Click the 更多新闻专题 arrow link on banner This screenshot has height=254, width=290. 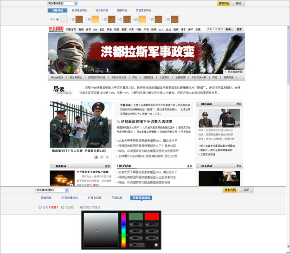(234, 72)
